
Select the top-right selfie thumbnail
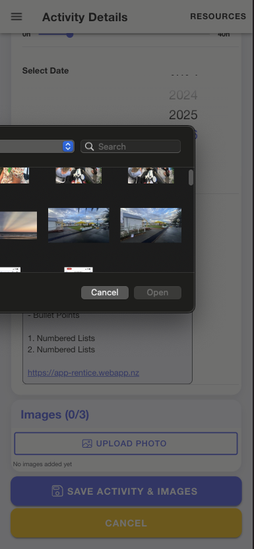pyautogui.click(x=150, y=175)
